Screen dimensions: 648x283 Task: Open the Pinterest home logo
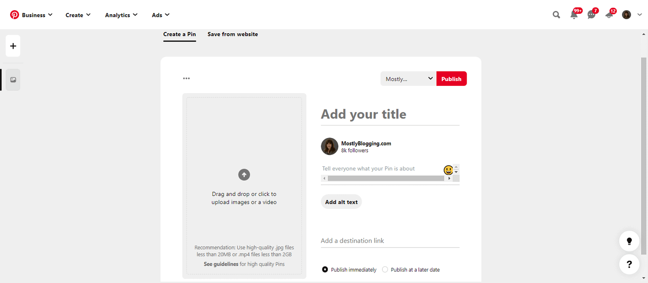coord(14,14)
